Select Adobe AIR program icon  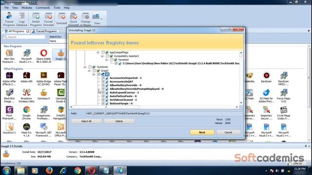[26, 77]
